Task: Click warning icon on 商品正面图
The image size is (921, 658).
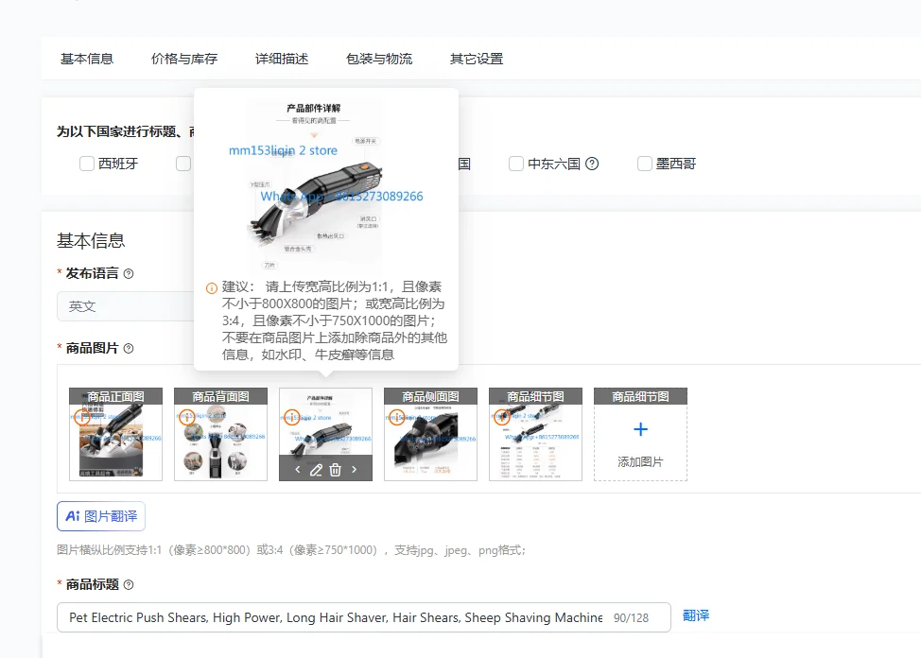Action: pyautogui.click(x=81, y=418)
